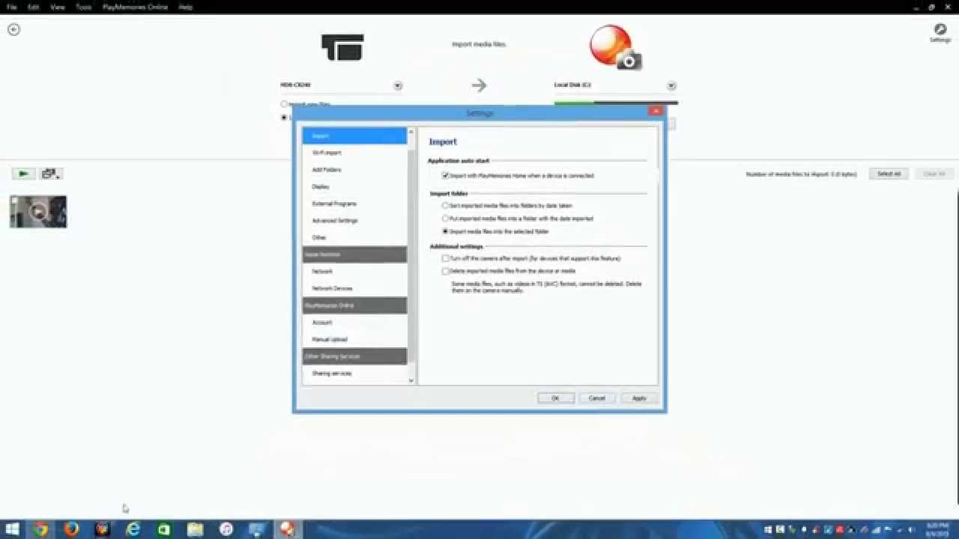
Task: Click the Apply button in Settings
Action: 639,398
